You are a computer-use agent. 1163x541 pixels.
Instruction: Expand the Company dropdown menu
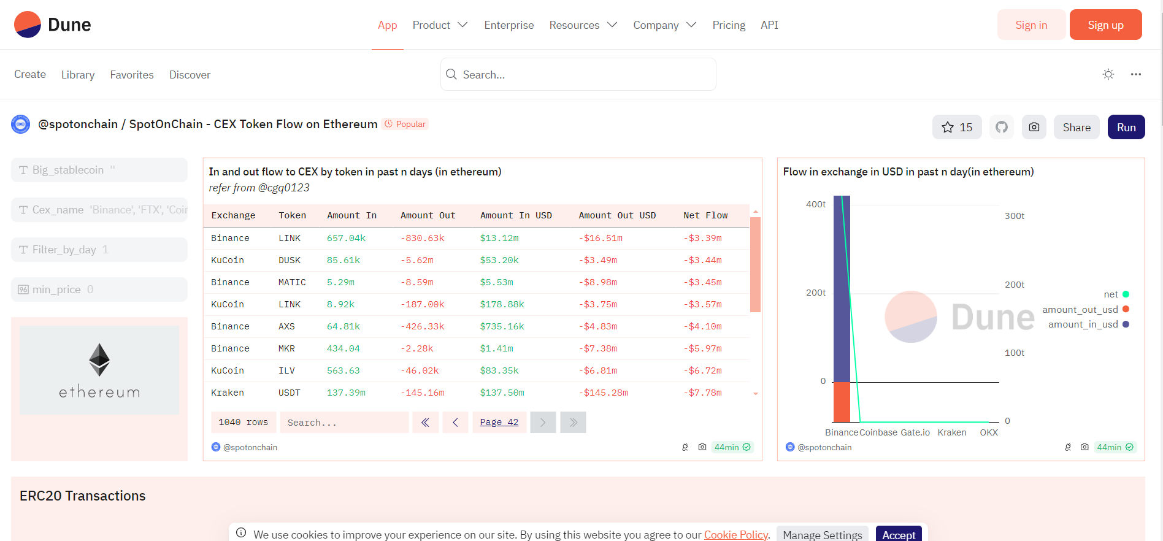665,25
